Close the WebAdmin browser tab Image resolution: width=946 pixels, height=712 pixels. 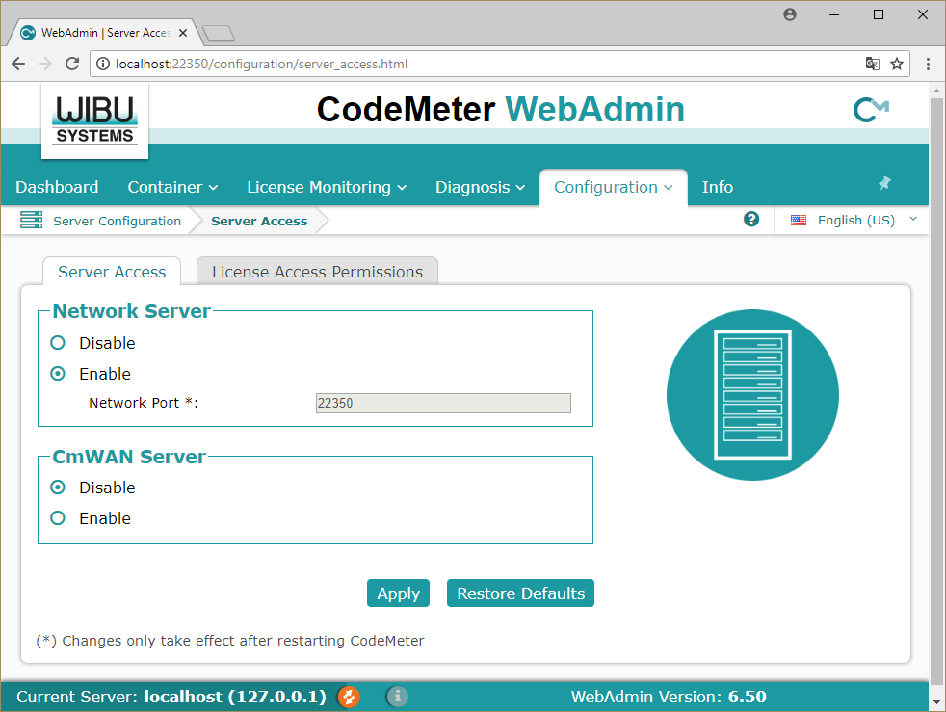coord(183,33)
